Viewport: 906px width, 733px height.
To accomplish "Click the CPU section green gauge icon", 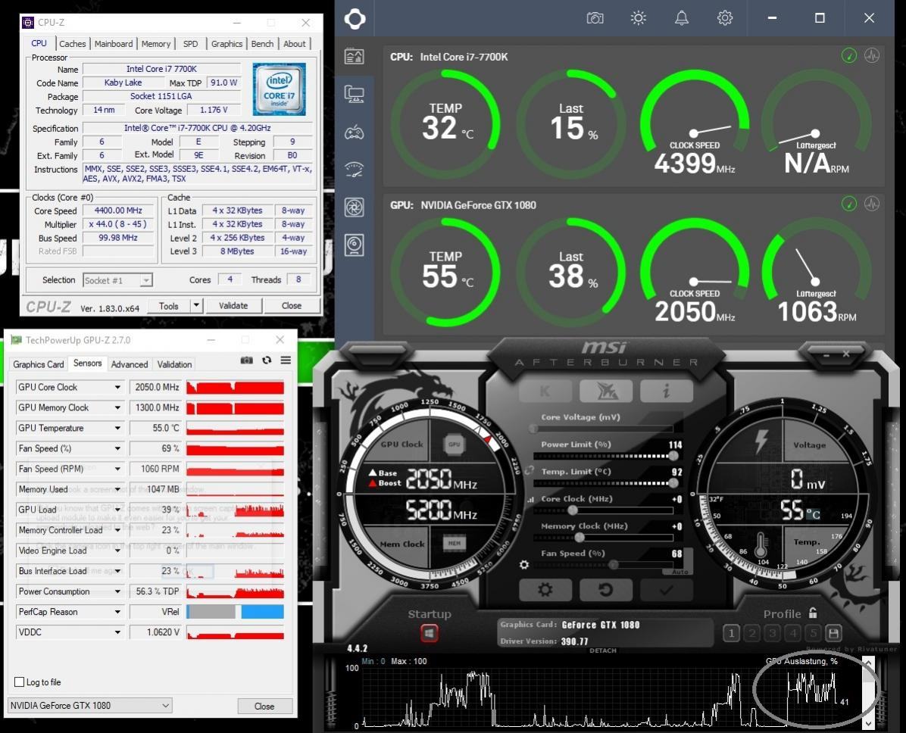I will [848, 56].
